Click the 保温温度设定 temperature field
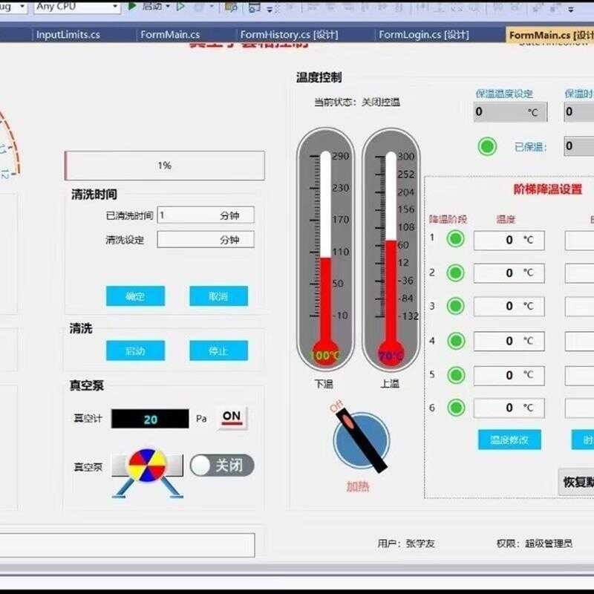The width and height of the screenshot is (594, 594). coord(510,112)
